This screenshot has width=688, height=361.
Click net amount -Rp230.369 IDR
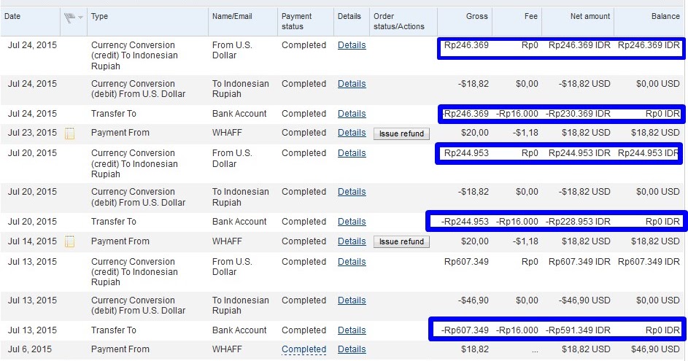tap(578, 114)
